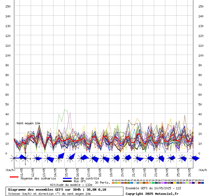Click the yellow swatch for perturbation 03
The image size is (207, 196).
click(x=119, y=183)
